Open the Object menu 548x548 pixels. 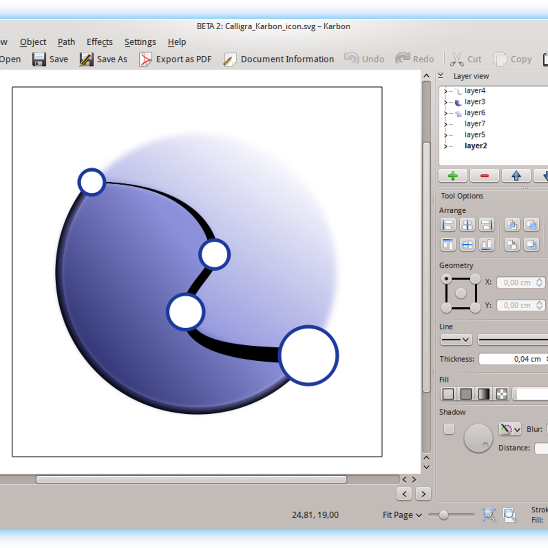tap(33, 42)
